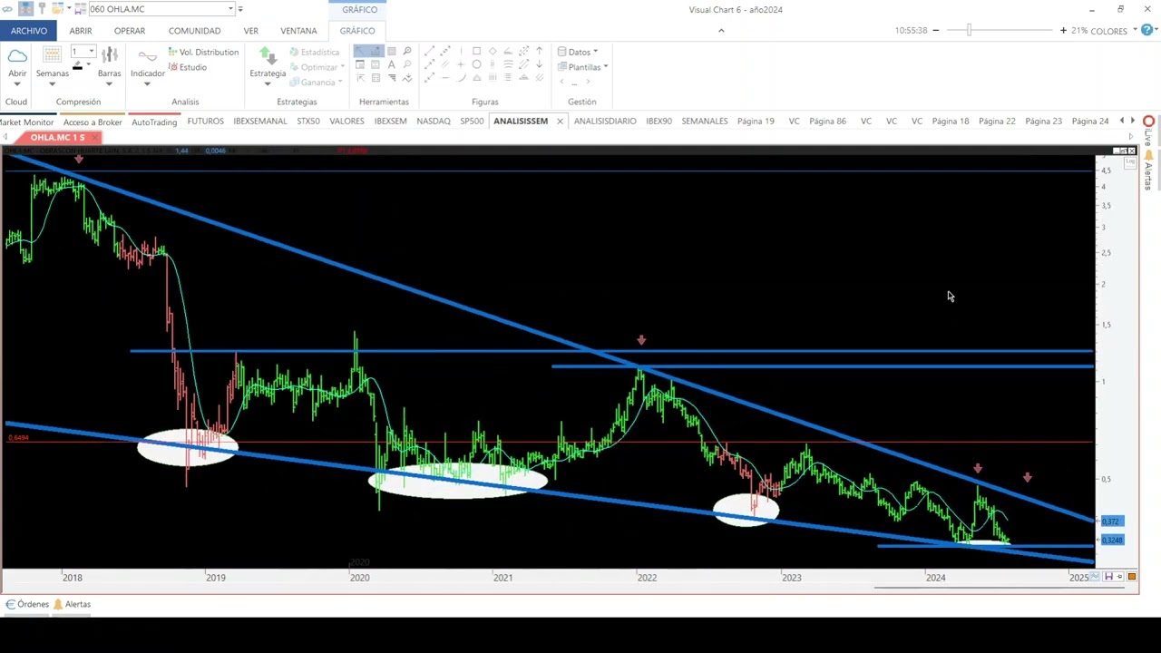Open Acceso a Broker
This screenshot has width=1161, height=653.
(93, 122)
